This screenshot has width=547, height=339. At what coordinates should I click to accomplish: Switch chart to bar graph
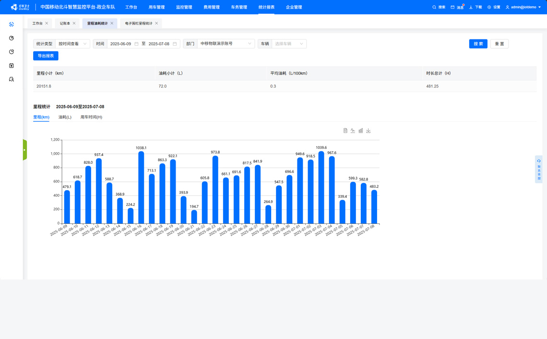click(x=360, y=131)
